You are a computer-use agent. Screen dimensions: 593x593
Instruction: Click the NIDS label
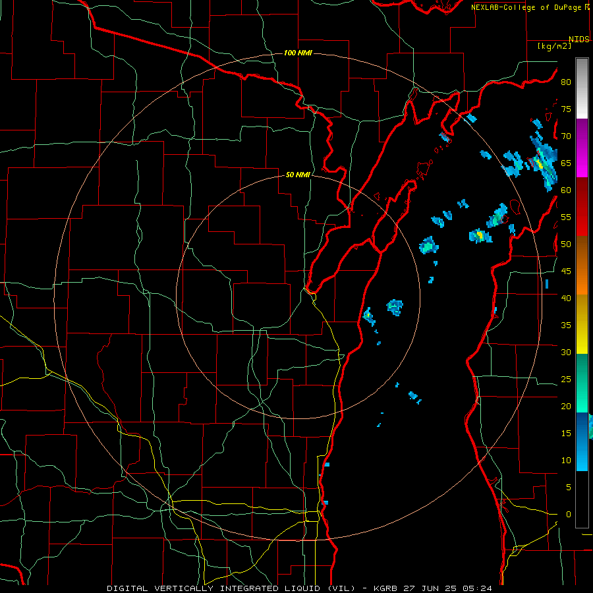pyautogui.click(x=579, y=40)
